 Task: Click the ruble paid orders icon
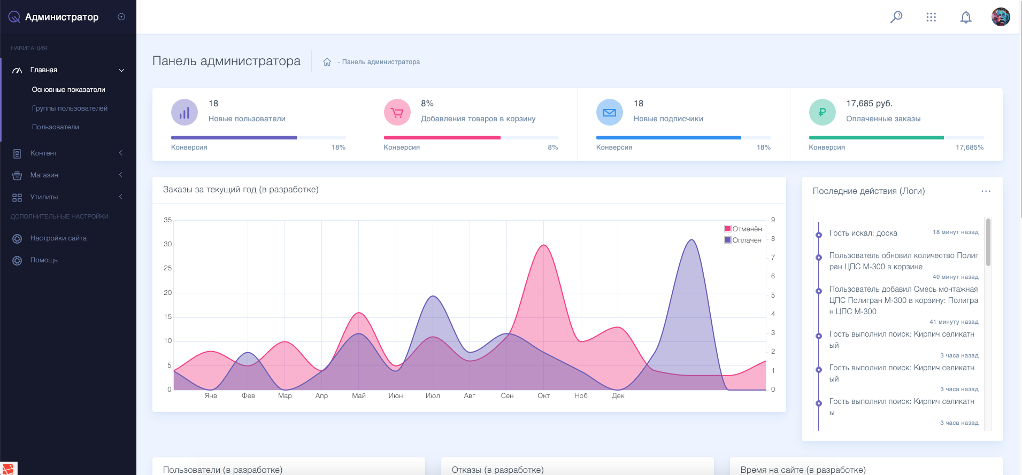[x=823, y=112]
